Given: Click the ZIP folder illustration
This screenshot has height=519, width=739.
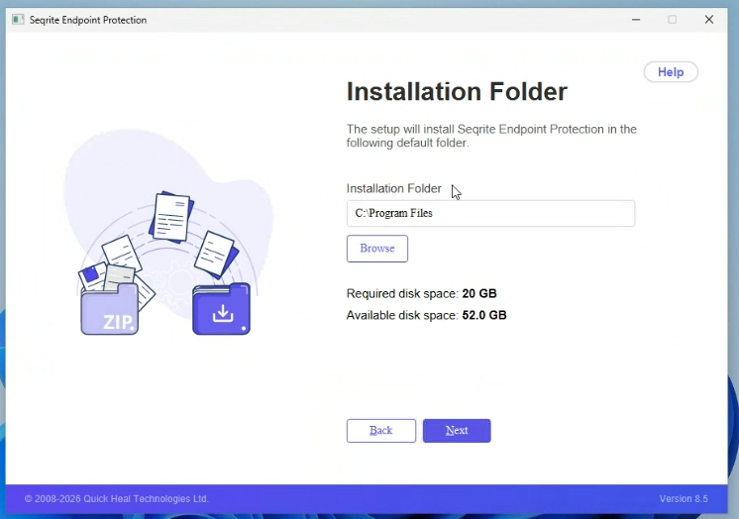Looking at the screenshot, I should click(x=109, y=309).
